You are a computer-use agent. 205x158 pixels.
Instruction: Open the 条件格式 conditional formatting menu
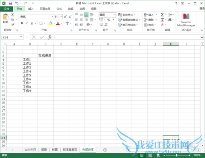[127, 15]
